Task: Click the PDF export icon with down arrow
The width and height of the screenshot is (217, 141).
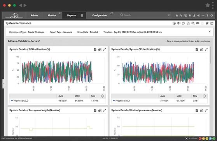Action: click(188, 23)
